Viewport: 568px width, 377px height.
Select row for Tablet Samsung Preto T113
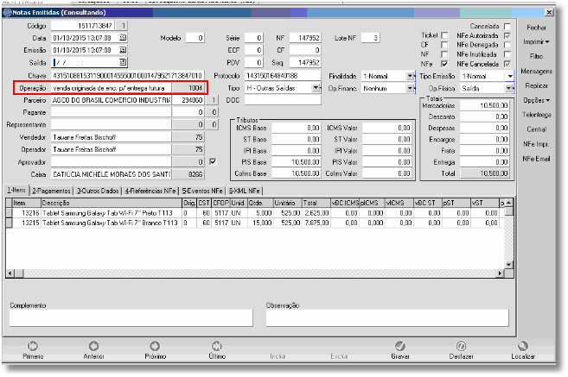[x=256, y=213]
